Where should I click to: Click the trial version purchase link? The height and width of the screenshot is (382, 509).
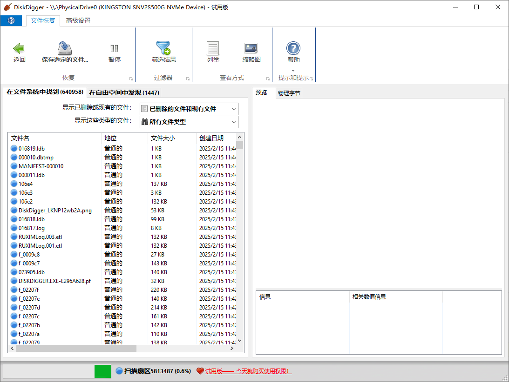pos(248,371)
